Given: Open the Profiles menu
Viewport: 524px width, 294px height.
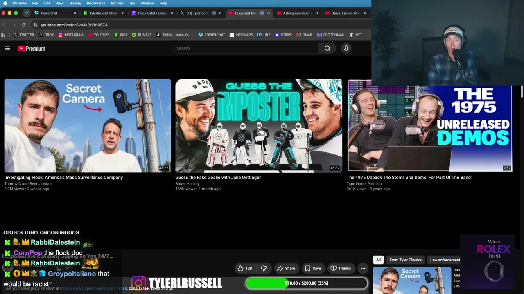Looking at the screenshot, I should [x=117, y=3].
